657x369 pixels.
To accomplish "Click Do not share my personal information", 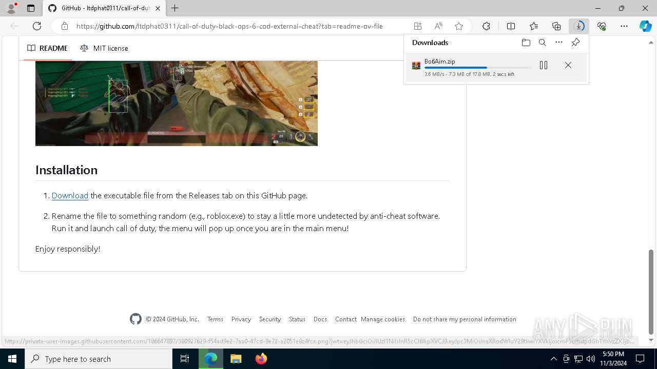I will click(x=465, y=319).
